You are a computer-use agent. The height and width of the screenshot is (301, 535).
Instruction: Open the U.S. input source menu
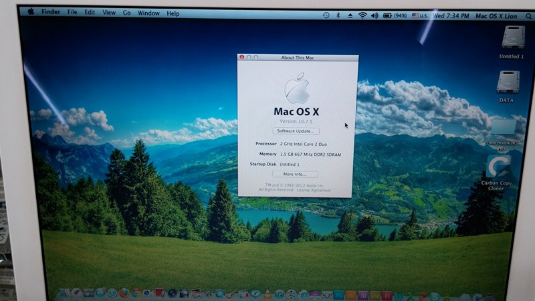420,15
